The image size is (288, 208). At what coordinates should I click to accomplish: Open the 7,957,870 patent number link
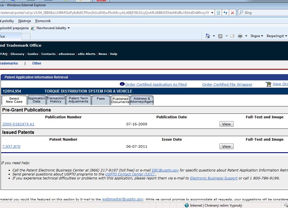11,147
